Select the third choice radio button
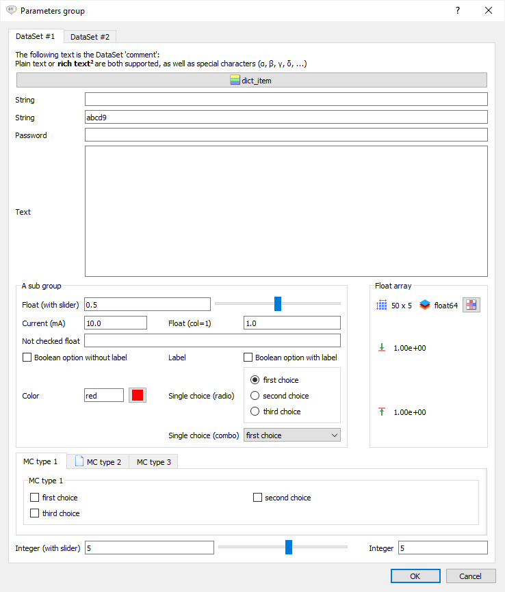Screen dimensions: 505x592 (255, 411)
